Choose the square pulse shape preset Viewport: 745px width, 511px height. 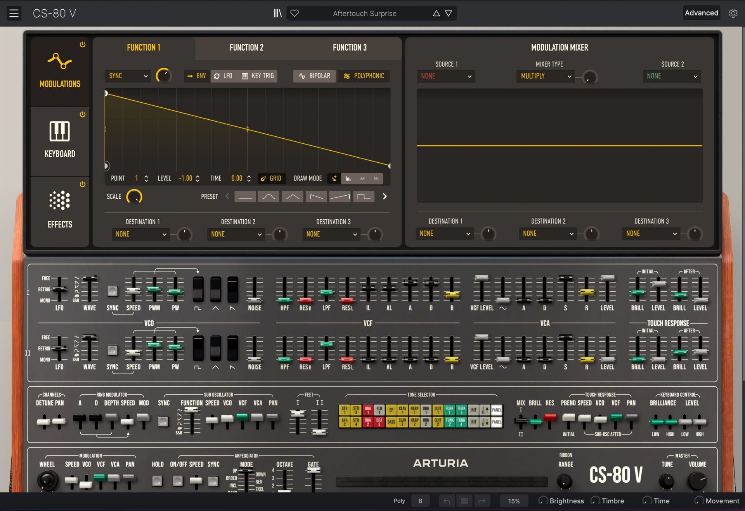click(x=364, y=197)
